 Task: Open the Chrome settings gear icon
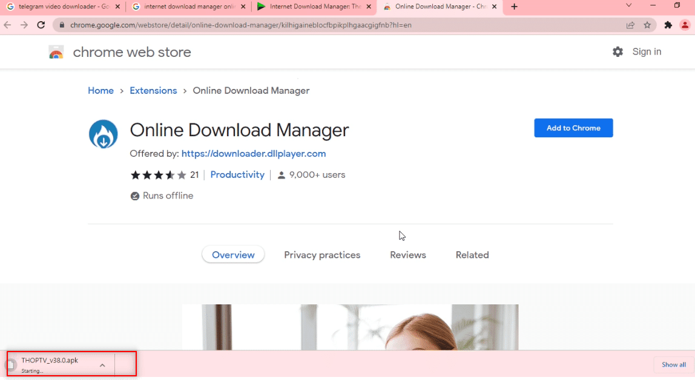(x=618, y=51)
